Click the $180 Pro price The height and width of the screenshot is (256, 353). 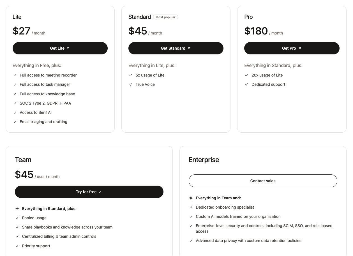coord(256,31)
